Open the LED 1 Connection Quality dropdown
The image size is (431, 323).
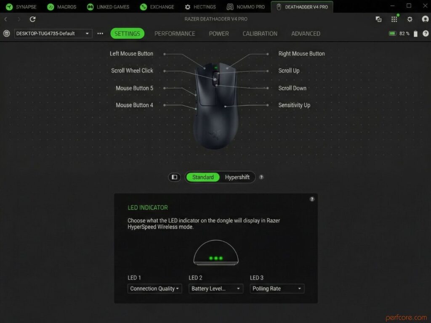(x=154, y=289)
